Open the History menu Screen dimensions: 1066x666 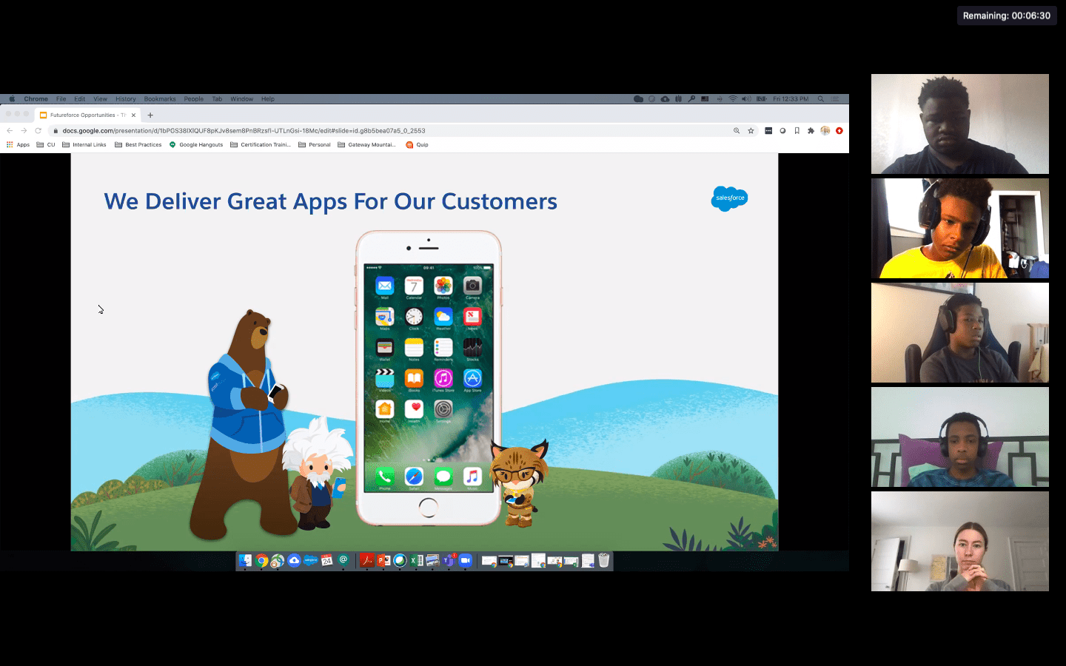pos(125,99)
